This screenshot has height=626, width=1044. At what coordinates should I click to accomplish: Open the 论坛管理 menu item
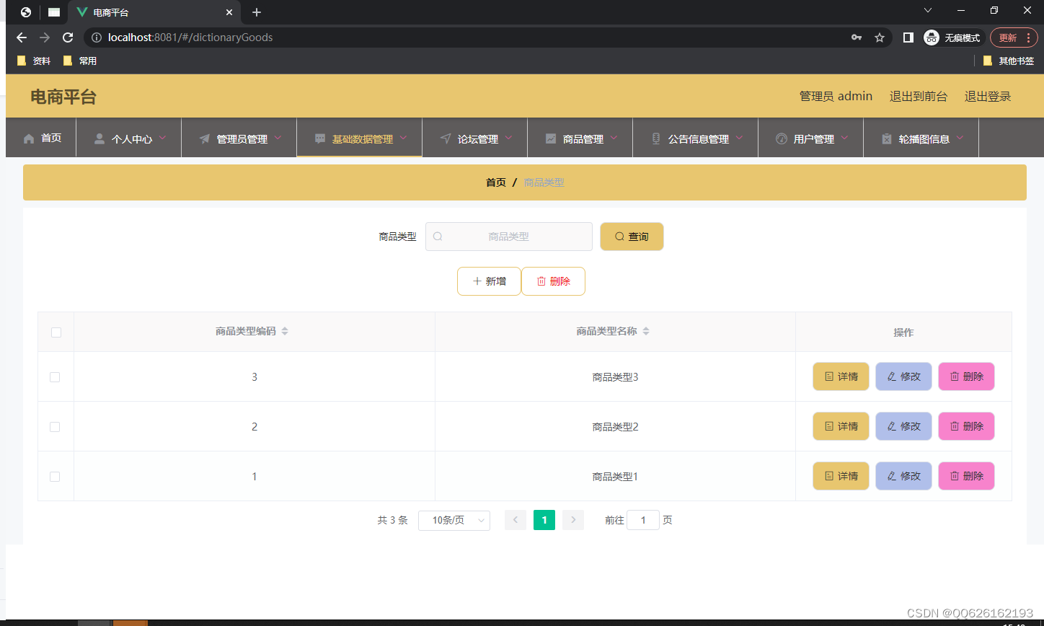pos(475,138)
